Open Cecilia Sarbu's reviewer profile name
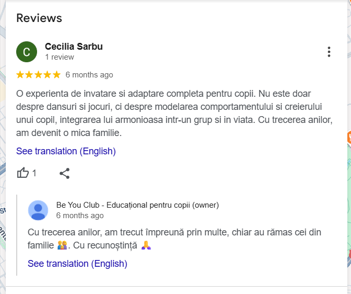351x294 pixels. [x=74, y=47]
